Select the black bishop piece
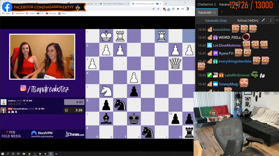This screenshot has height=156, width=279. coord(106,119)
